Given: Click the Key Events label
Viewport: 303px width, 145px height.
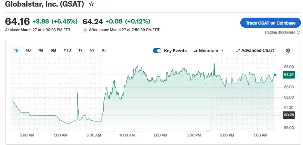Looking at the screenshot, I should pos(175,51).
